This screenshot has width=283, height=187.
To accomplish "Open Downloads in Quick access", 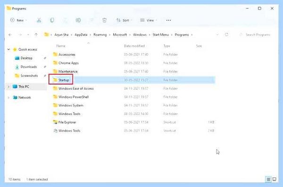I will click(29, 67).
